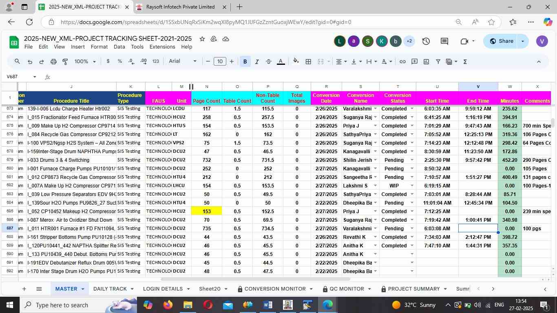
Task: Open the Extensions menu
Action: (x=162, y=47)
